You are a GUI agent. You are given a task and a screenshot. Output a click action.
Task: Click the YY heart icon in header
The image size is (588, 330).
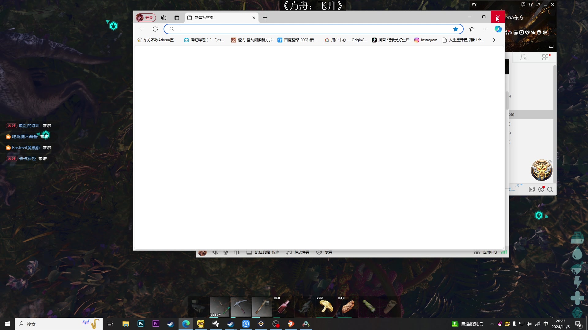[x=527, y=32]
